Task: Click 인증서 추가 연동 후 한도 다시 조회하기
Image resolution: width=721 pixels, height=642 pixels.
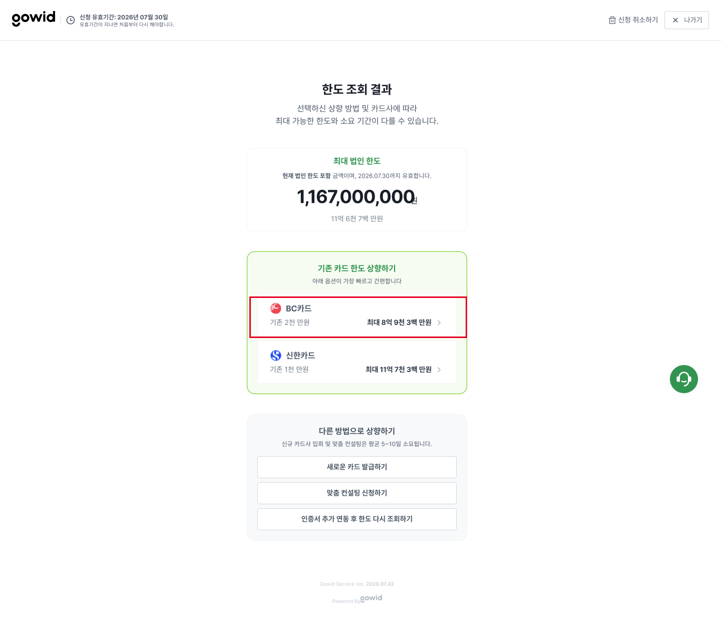Action: 357,519
